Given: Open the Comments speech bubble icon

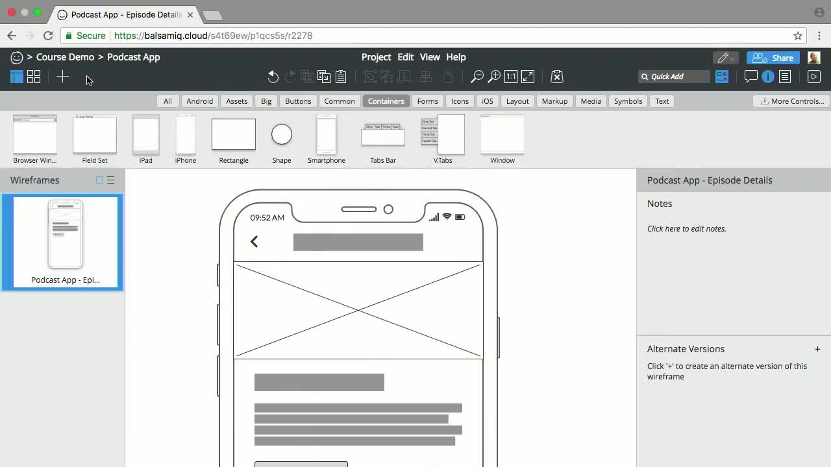Looking at the screenshot, I should (750, 77).
